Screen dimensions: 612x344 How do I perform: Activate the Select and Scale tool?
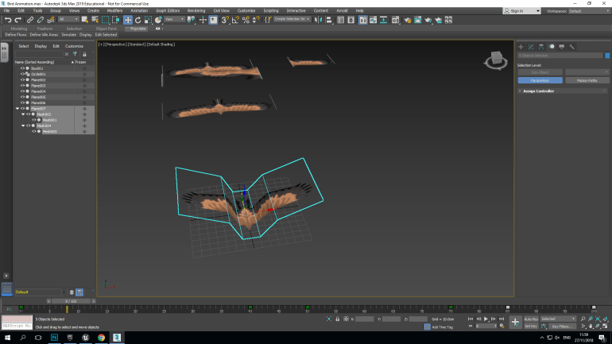(148, 20)
